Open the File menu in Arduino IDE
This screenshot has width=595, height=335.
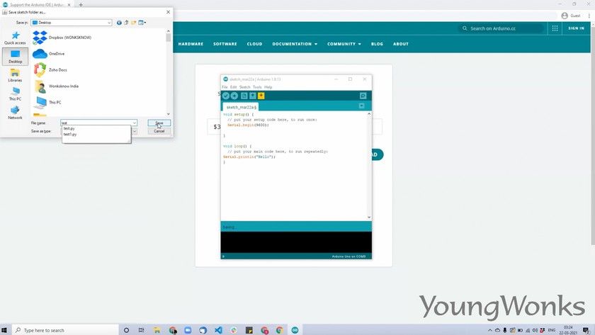[x=225, y=87]
